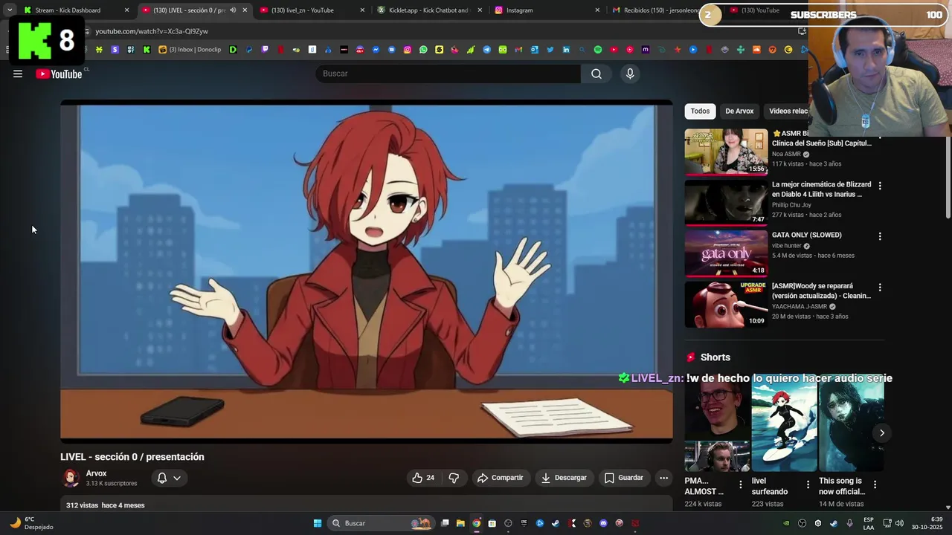Open the livel surfeando short thumbnail
Viewport: 952px width, 535px height.
tap(784, 423)
